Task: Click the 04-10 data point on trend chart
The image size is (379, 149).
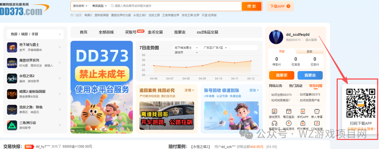Action: click(x=218, y=62)
